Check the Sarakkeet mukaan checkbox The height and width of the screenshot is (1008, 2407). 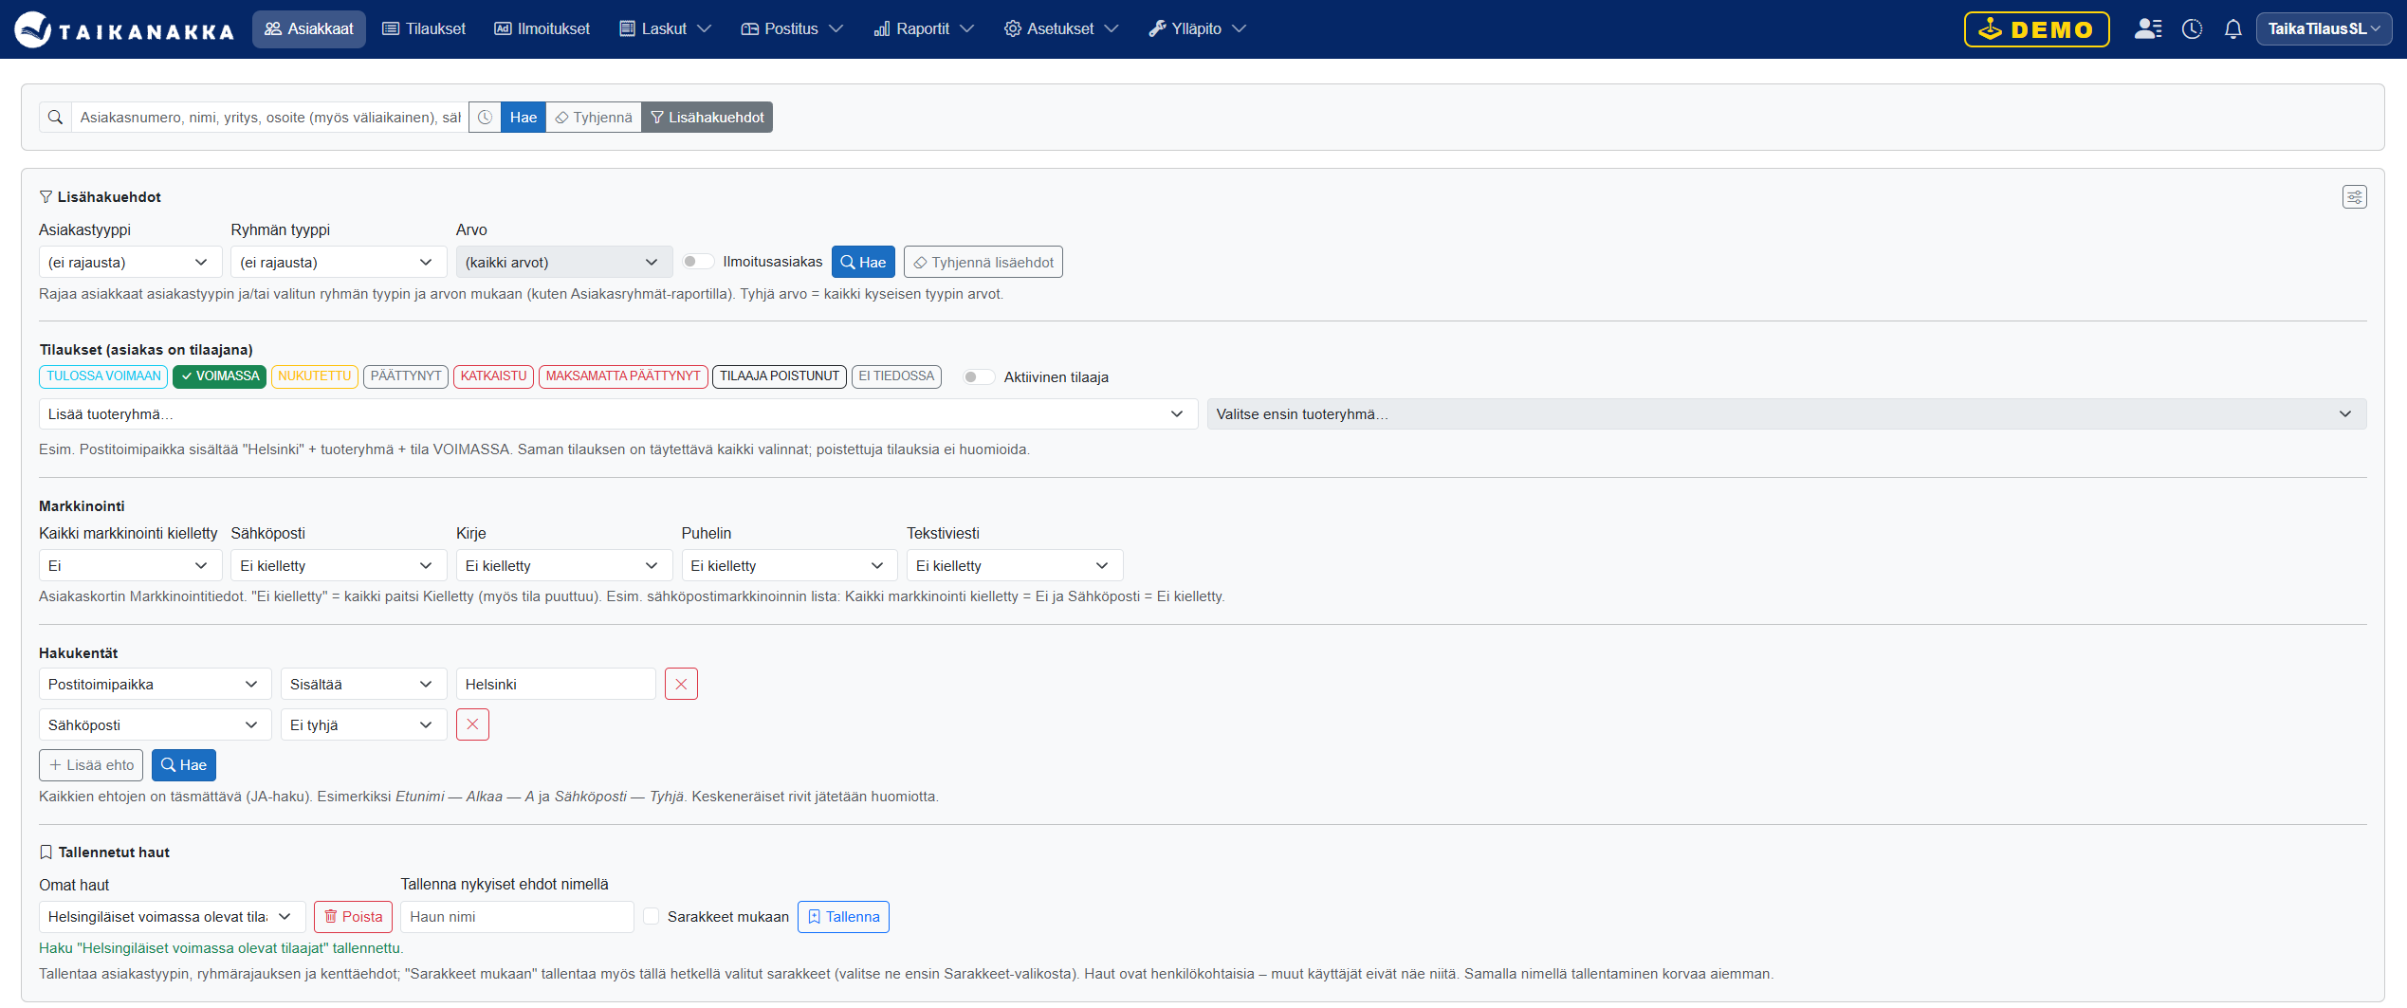point(651,917)
